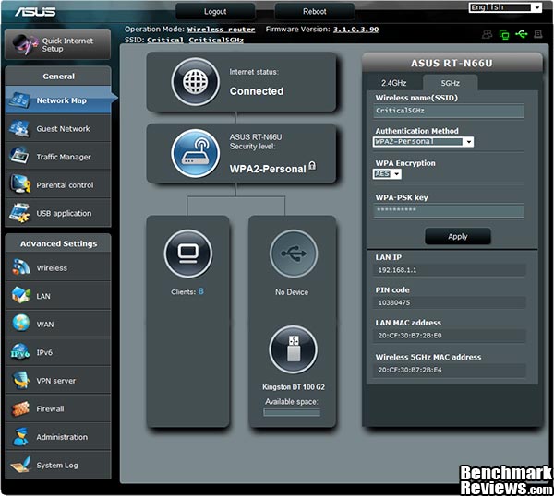Viewport: 554px width, 496px height.
Task: Click the WPA-PSK key input field
Action: (449, 211)
